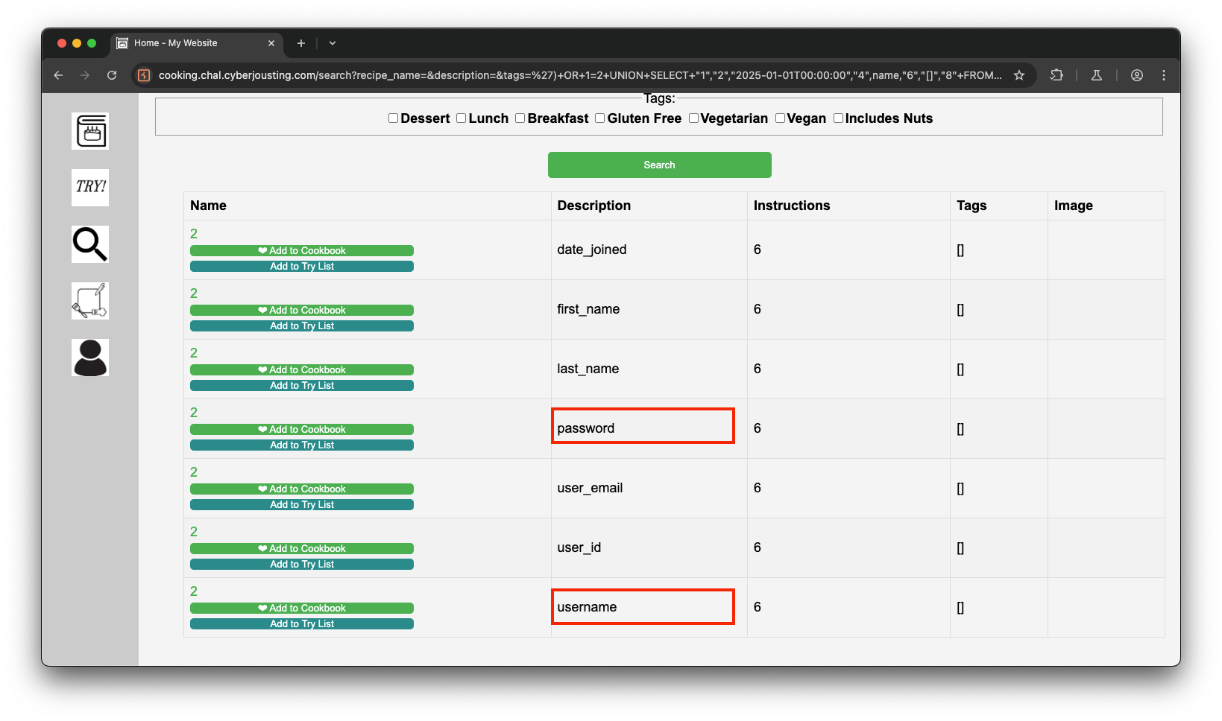The height and width of the screenshot is (721, 1222).
Task: Add to Cookbook in the last_name row
Action: [x=302, y=370]
